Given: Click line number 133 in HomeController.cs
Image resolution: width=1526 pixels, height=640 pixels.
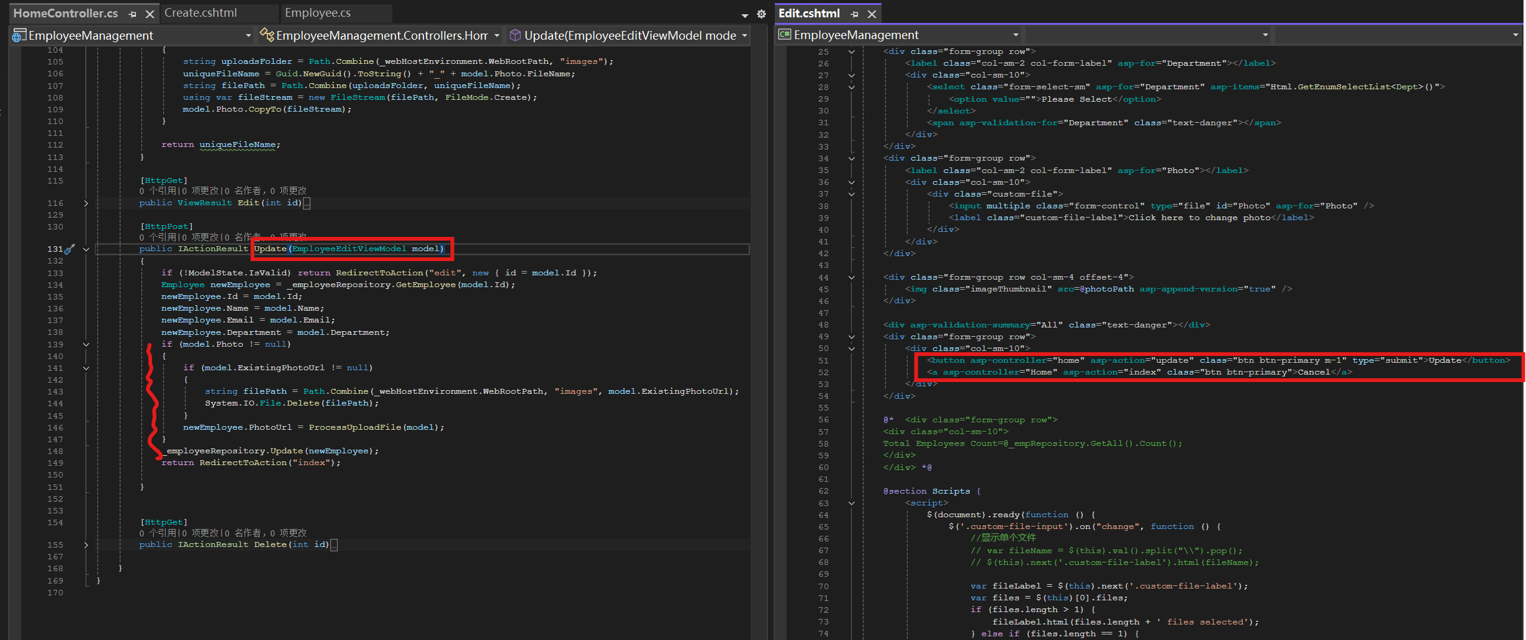Looking at the screenshot, I should (55, 273).
